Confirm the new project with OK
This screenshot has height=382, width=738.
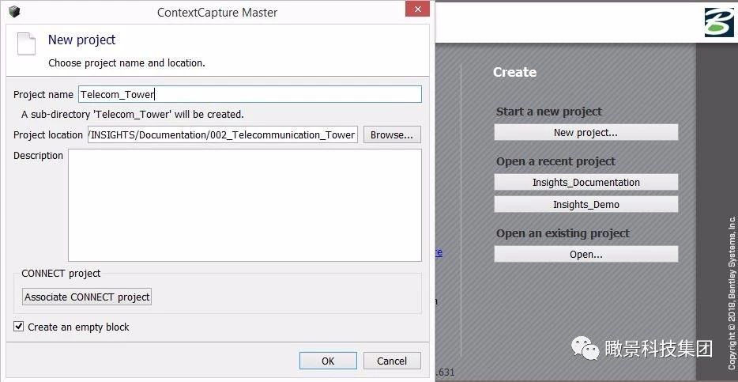point(328,361)
